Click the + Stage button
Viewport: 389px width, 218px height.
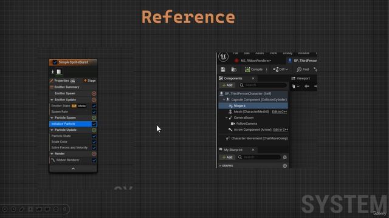point(89,81)
